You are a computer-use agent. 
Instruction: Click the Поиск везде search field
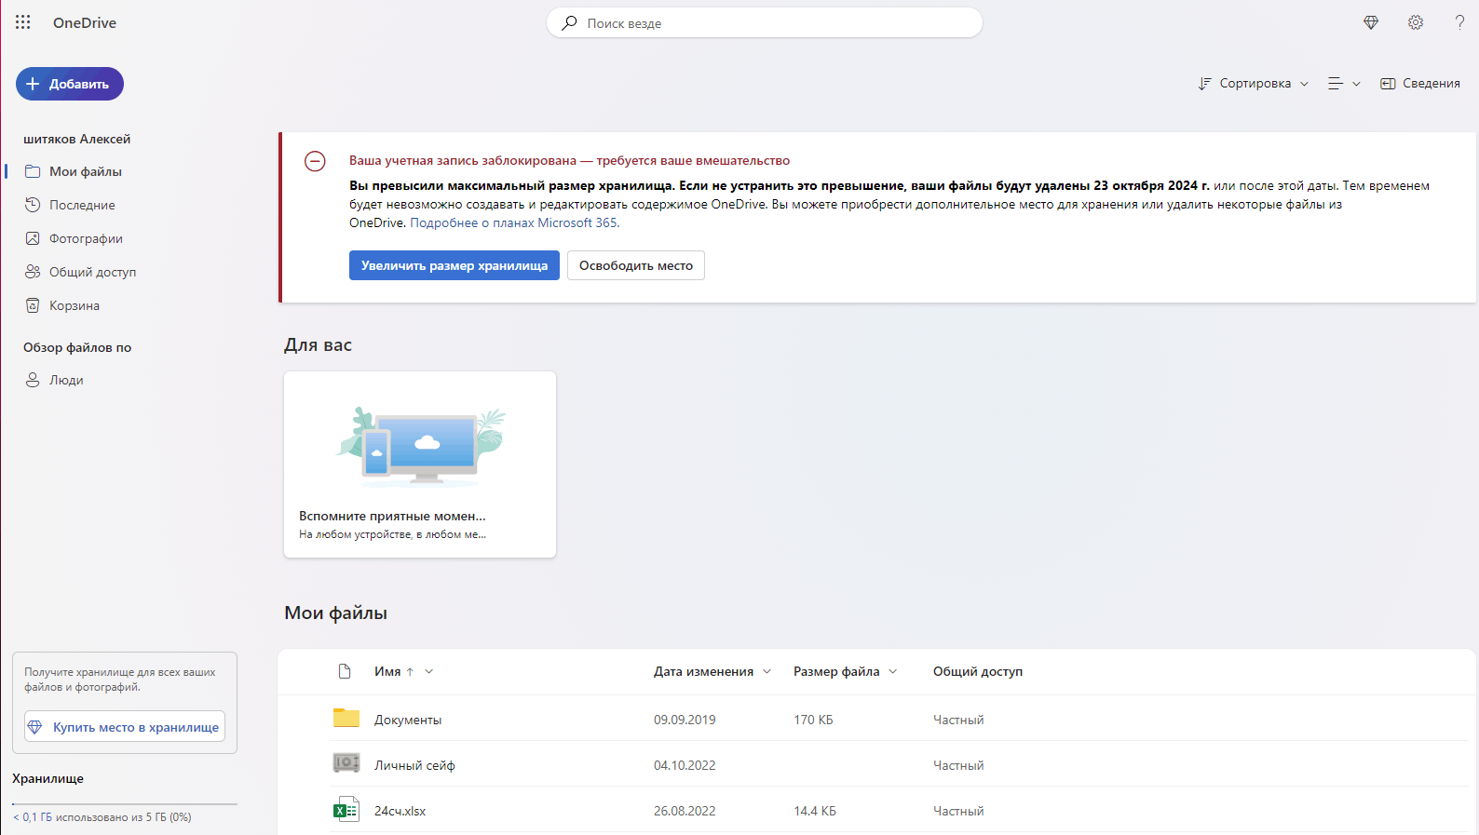pyautogui.click(x=765, y=23)
